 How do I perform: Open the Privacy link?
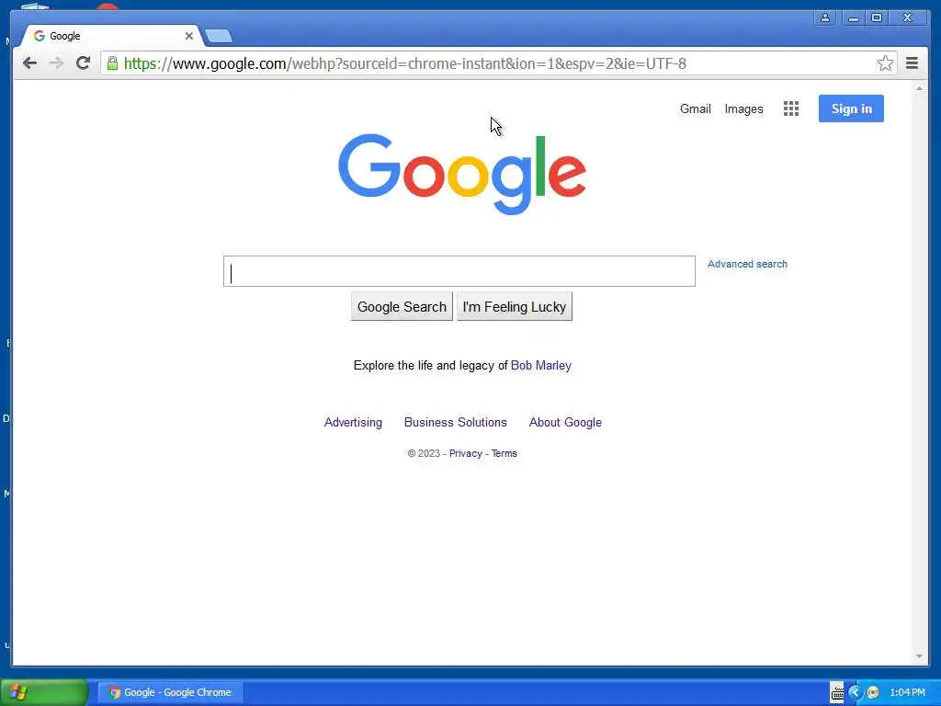466,453
